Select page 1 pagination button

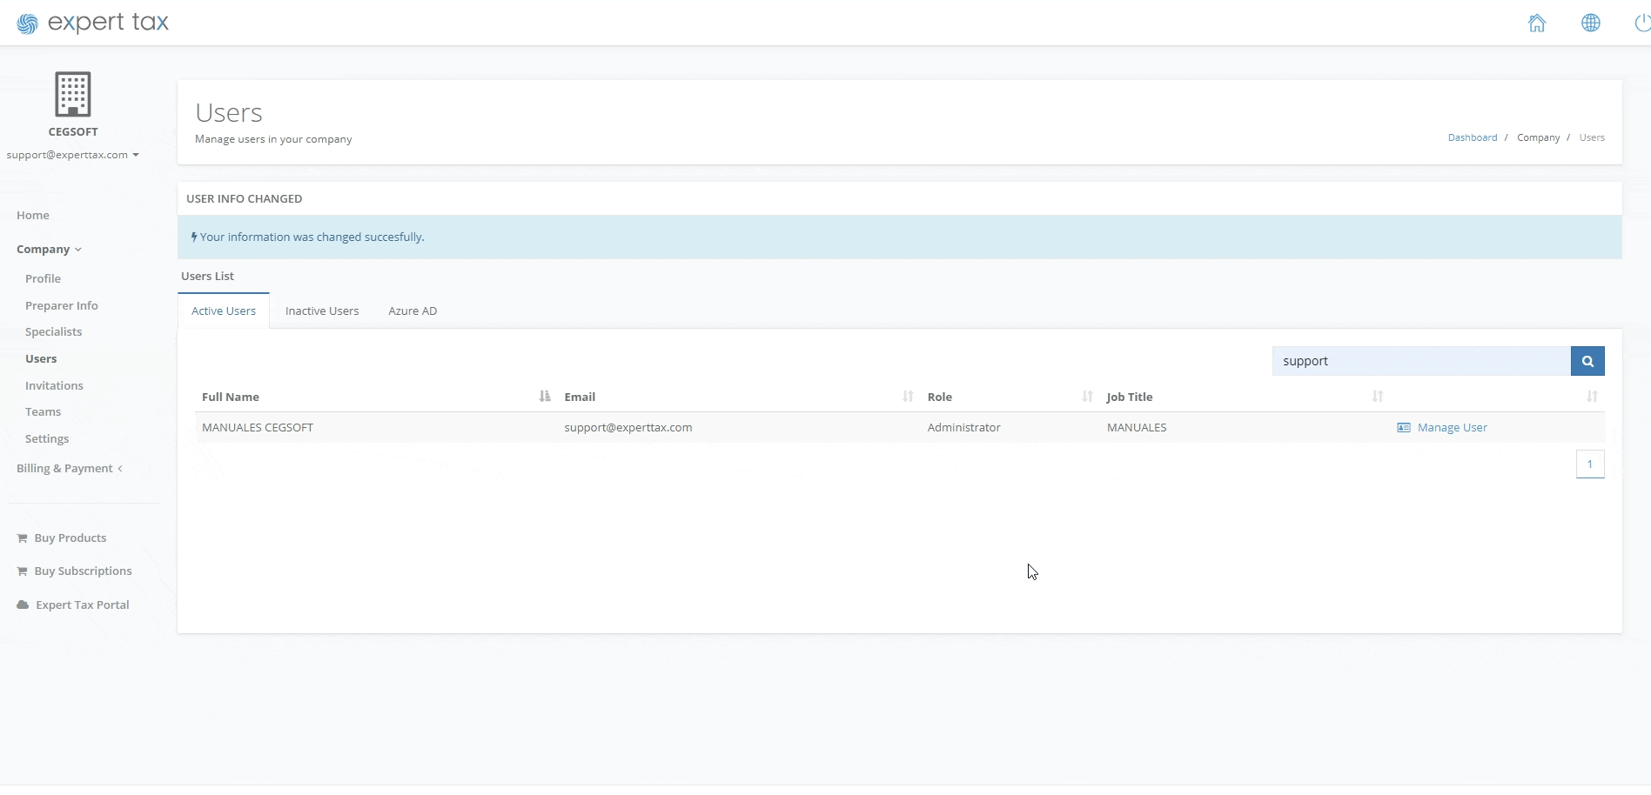[x=1589, y=464]
